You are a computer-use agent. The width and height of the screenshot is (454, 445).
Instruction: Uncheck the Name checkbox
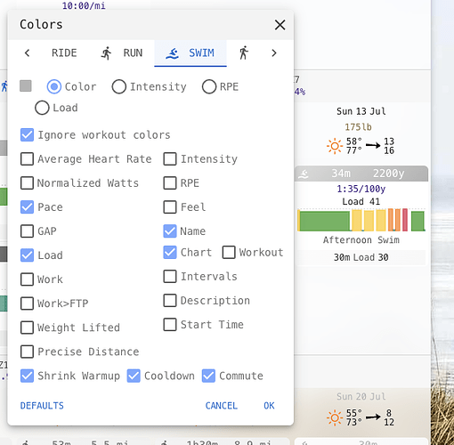pyautogui.click(x=170, y=231)
